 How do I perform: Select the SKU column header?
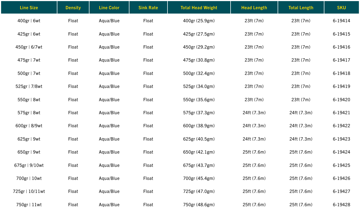click(342, 8)
